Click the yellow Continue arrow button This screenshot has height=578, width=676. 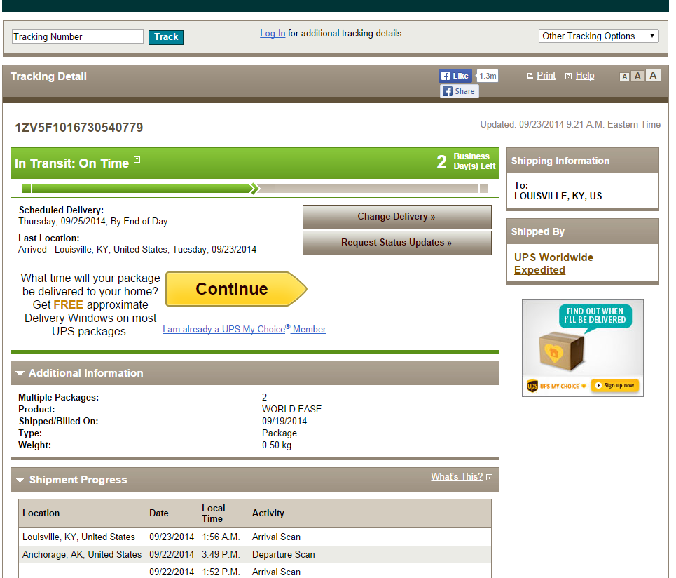236,289
